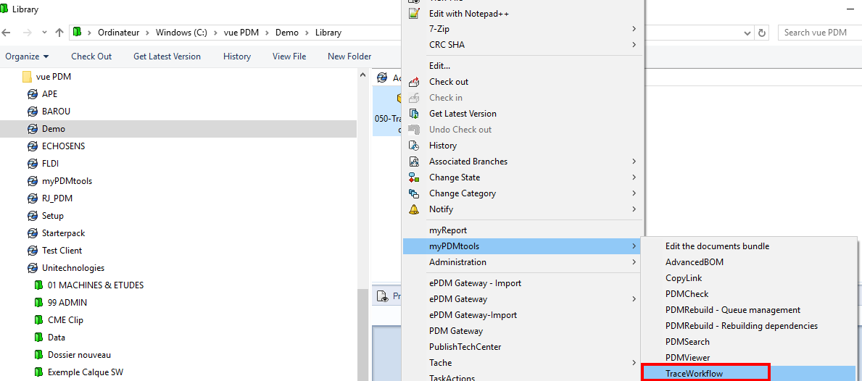Click the Change State icon
This screenshot has width=862, height=381.
point(414,177)
